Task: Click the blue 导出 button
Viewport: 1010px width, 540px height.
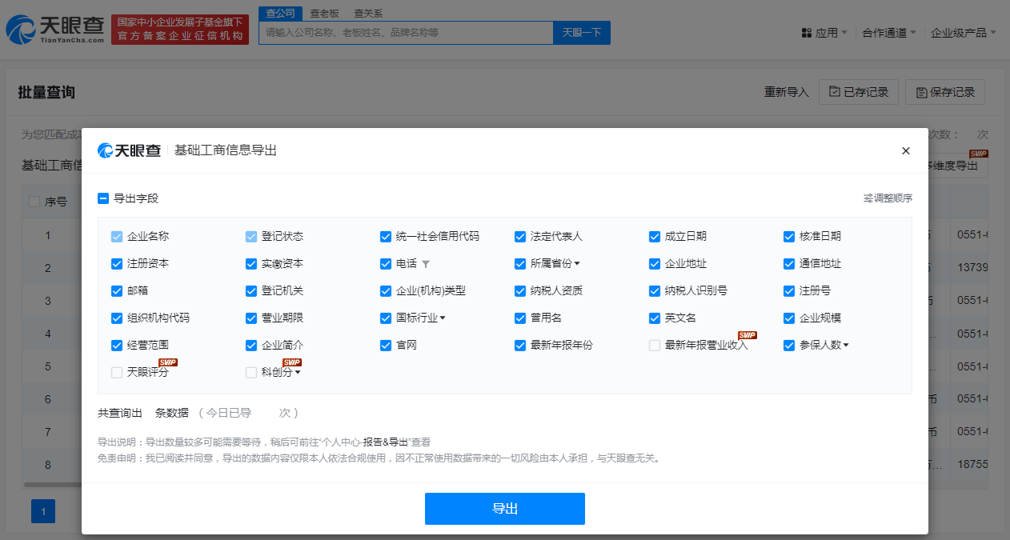Action: coord(504,509)
